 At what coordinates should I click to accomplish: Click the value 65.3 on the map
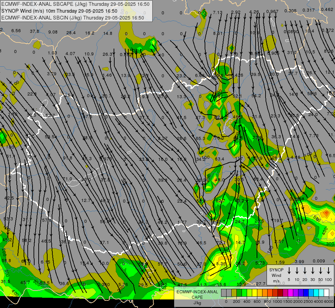(201, 138)
